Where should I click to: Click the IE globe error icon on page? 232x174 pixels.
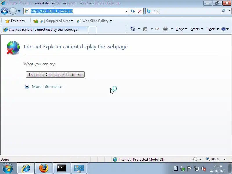point(13,48)
